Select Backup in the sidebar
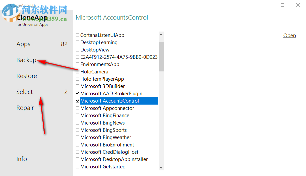The width and height of the screenshot is (306, 176). pos(26,60)
